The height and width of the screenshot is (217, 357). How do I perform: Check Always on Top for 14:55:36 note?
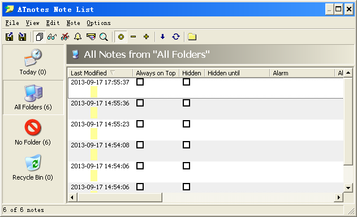point(140,103)
